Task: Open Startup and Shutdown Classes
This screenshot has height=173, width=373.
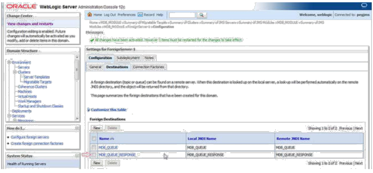Action: 40,106
